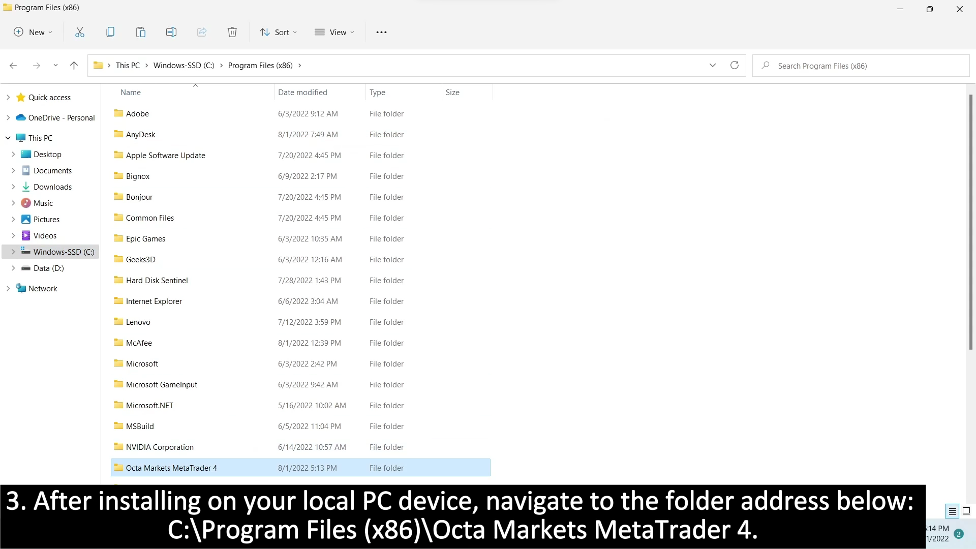The width and height of the screenshot is (976, 549).
Task: Click the Paste clipboard icon
Action: 141,32
